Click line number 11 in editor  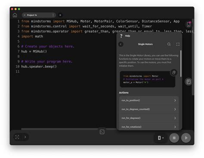(18, 72)
